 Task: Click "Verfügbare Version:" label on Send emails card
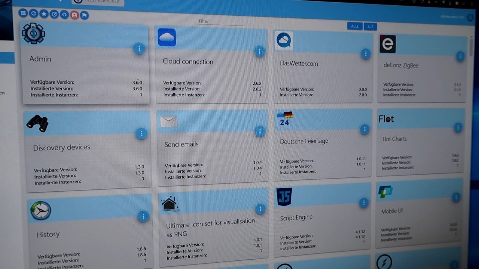coord(184,165)
